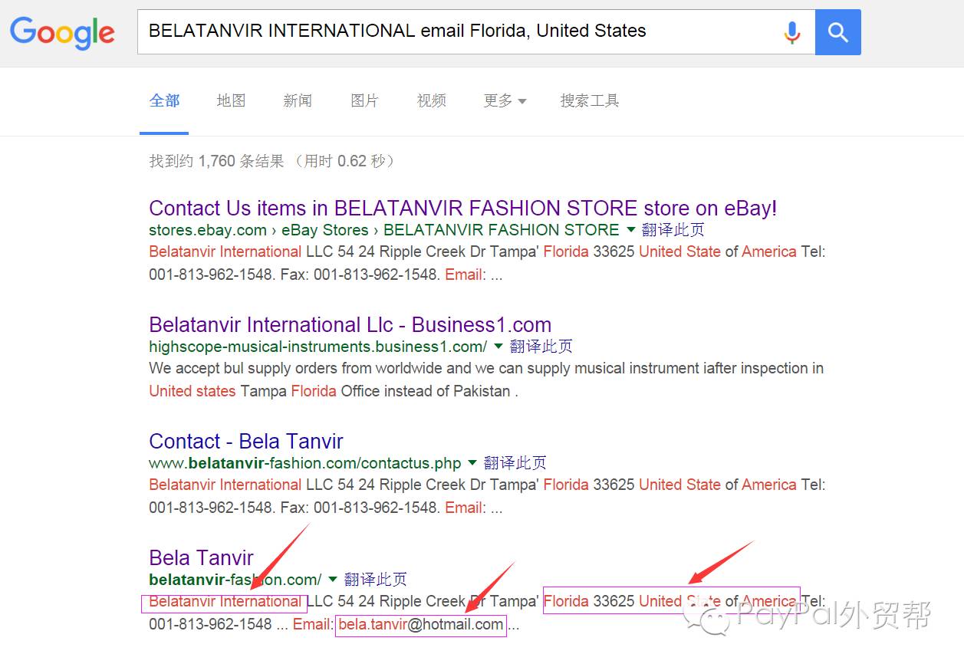Click 翻译此页 for belatanvir-fashion.com/ result
Viewport: 964px width, 664px height.
(x=376, y=579)
